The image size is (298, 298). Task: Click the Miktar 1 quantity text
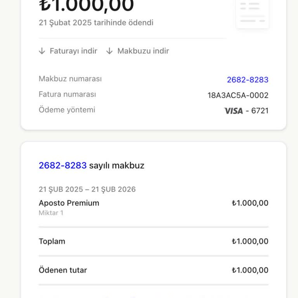point(51,213)
